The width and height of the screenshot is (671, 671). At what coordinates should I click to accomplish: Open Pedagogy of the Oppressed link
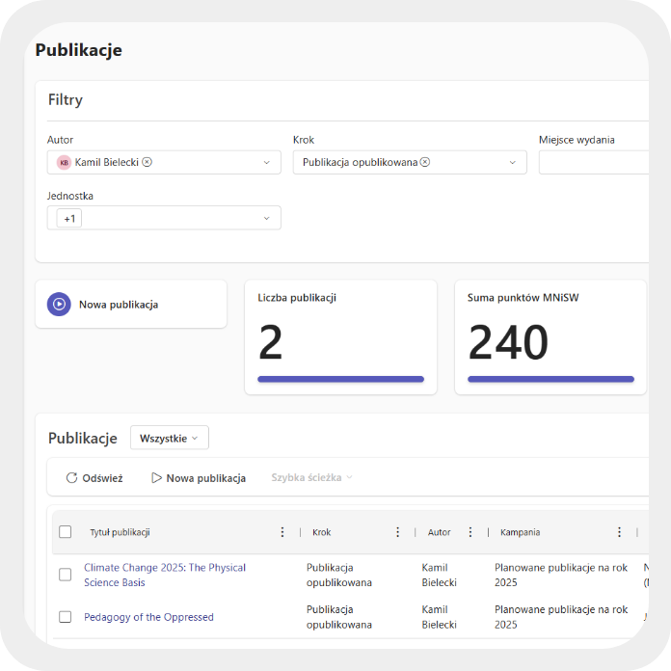(148, 617)
